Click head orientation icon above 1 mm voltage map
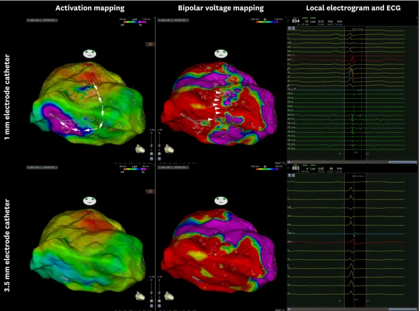The image size is (420, 311). click(221, 54)
